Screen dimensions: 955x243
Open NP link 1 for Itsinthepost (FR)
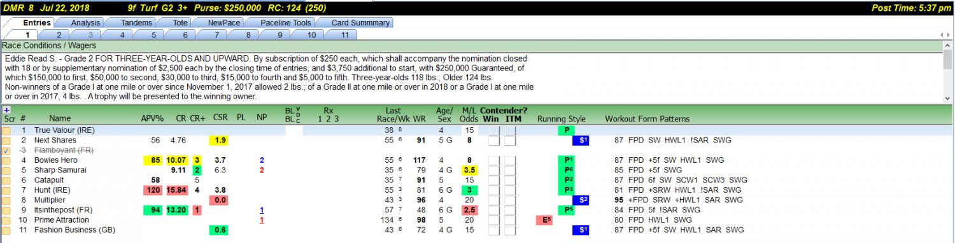(262, 210)
